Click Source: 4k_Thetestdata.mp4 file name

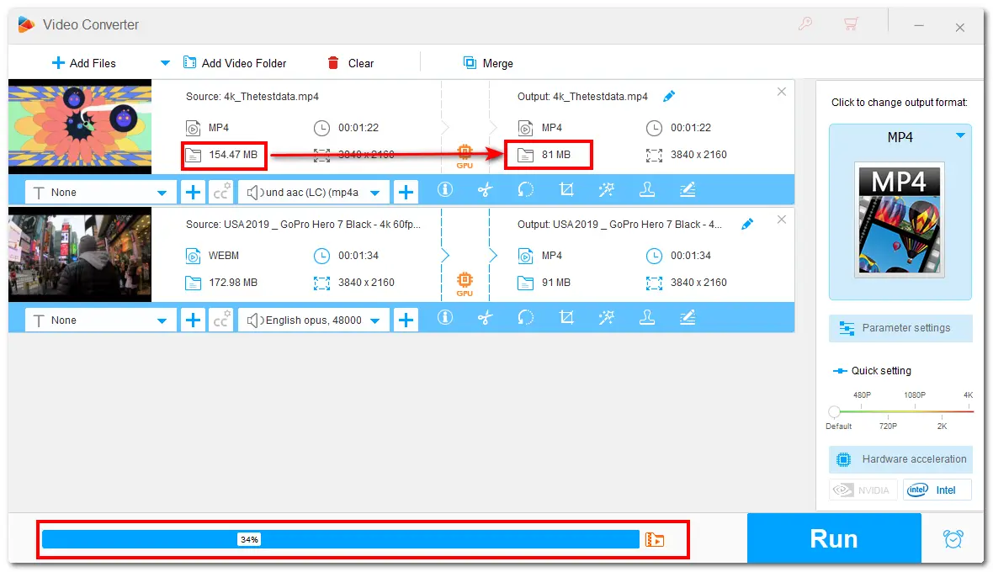(252, 96)
